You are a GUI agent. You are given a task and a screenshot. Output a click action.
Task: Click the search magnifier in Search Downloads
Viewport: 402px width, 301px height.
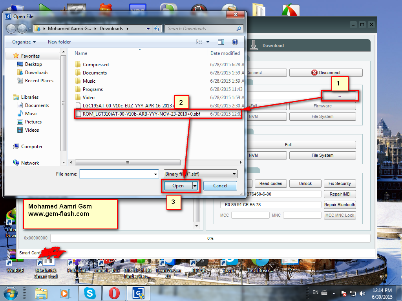[x=239, y=29]
